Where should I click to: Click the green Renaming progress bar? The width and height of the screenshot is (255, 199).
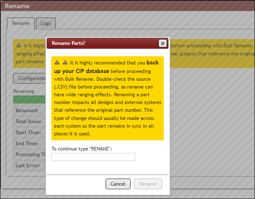tap(29, 99)
